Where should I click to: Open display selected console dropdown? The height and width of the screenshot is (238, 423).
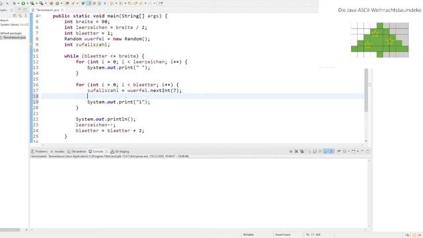pyautogui.click(x=349, y=151)
